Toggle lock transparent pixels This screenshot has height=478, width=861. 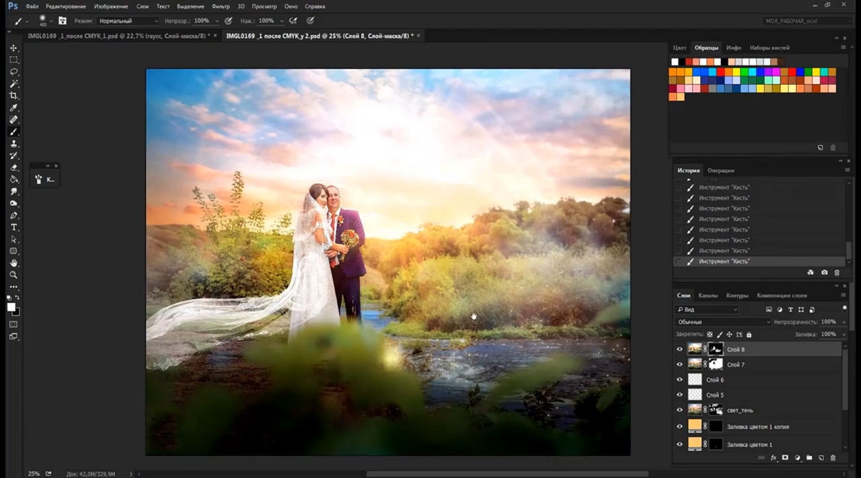(710, 334)
